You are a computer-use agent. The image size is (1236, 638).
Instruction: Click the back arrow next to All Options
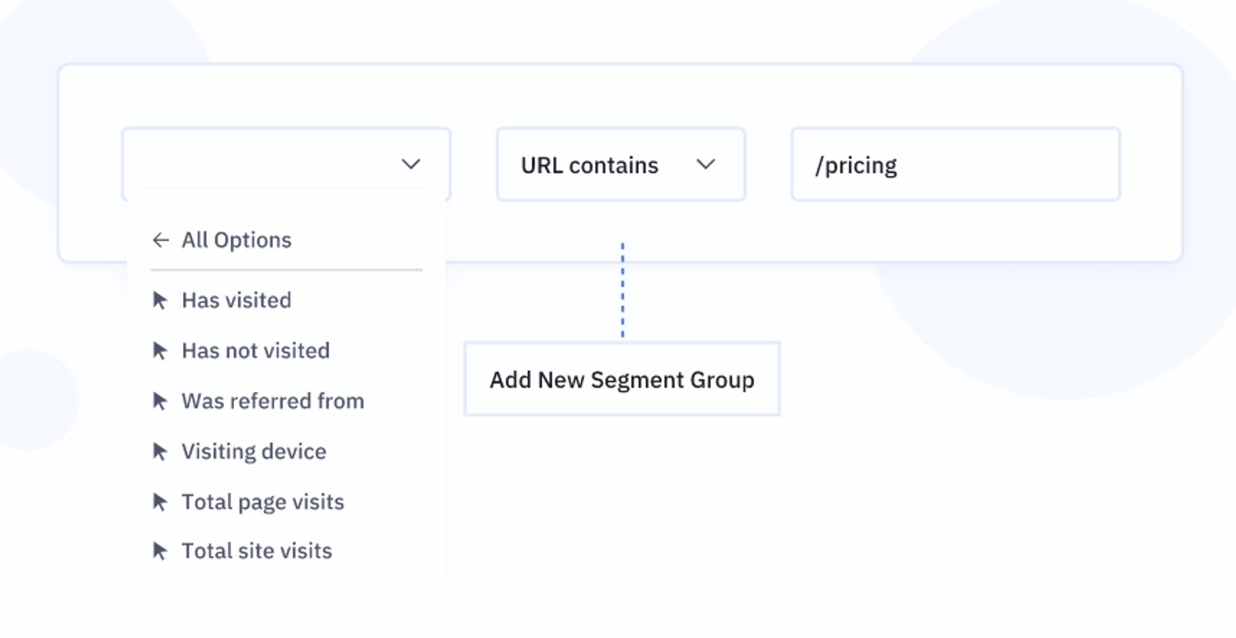pyautogui.click(x=161, y=240)
